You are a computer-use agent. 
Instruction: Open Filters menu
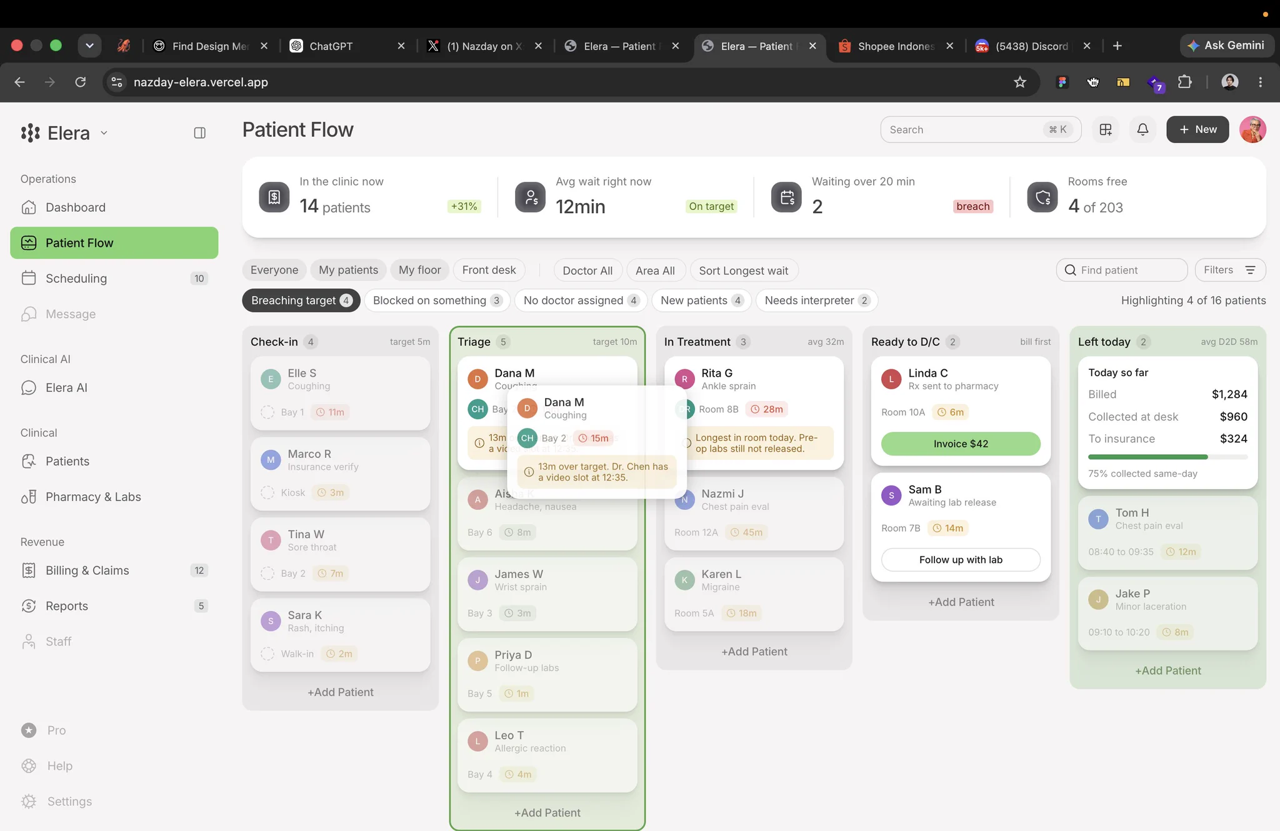click(1230, 270)
